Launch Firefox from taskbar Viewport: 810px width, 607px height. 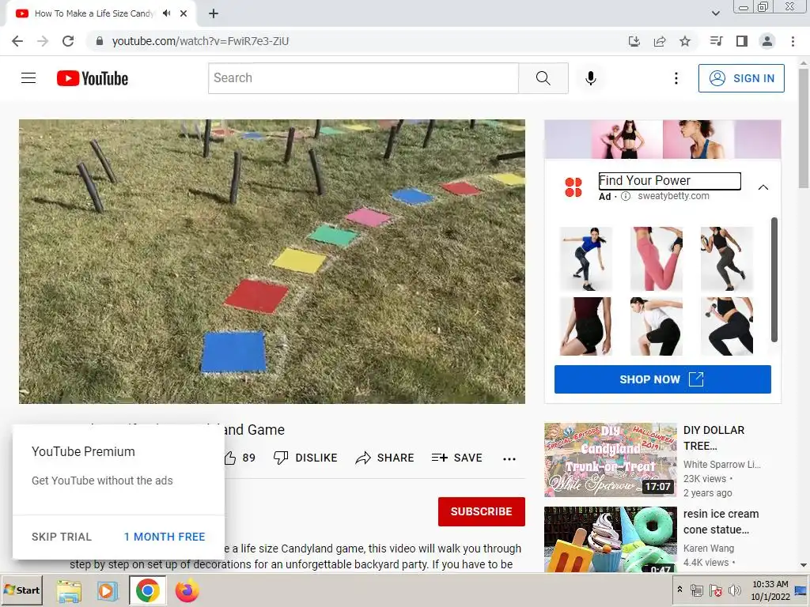click(187, 590)
